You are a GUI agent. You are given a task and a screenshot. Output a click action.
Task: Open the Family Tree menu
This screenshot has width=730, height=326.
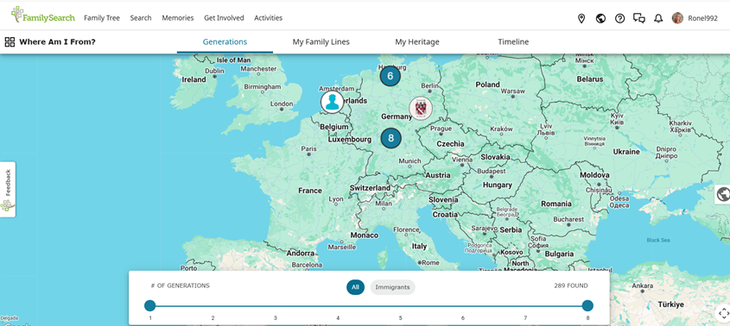[102, 18]
